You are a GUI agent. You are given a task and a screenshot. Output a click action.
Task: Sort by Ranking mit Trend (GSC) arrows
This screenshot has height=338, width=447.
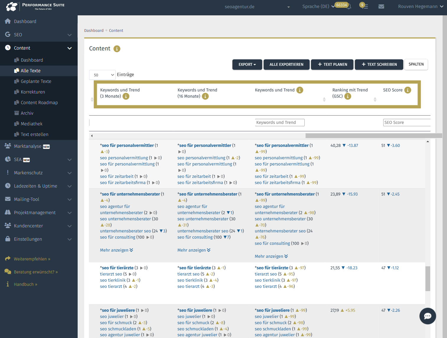pyautogui.click(x=375, y=99)
